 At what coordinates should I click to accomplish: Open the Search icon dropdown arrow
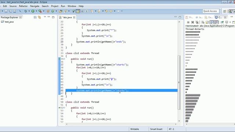coord(69,11)
